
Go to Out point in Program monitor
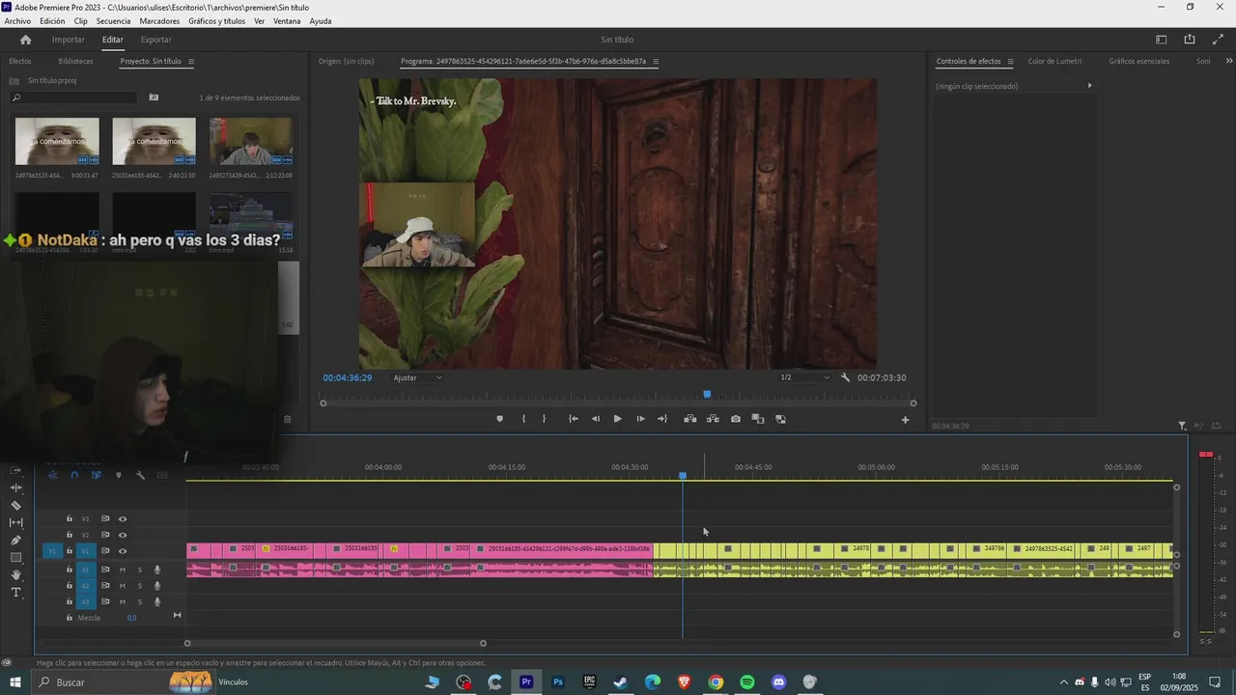pyautogui.click(x=662, y=419)
